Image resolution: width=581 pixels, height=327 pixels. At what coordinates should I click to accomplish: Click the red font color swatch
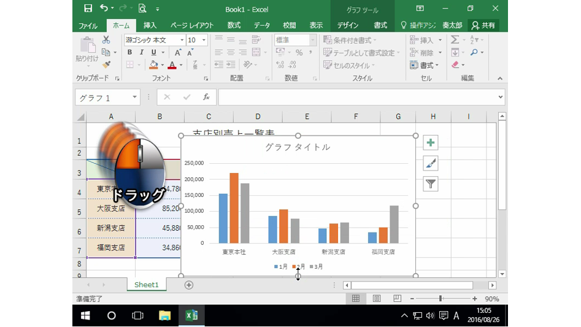[x=172, y=65]
